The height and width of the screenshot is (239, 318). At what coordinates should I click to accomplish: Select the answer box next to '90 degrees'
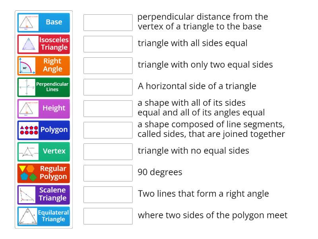[x=108, y=173]
